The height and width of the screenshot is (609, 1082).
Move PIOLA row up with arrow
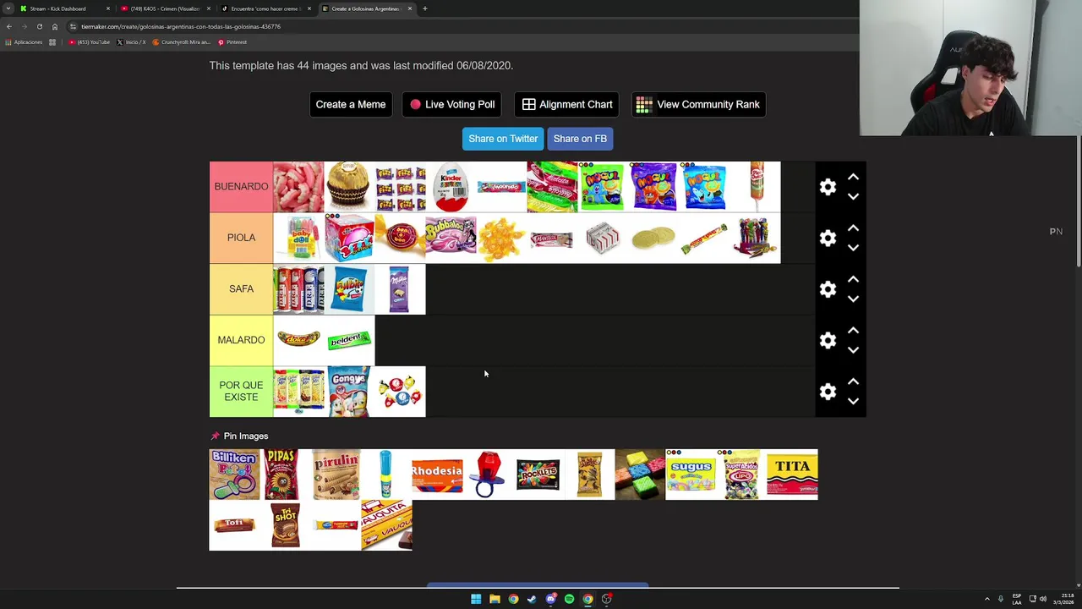[853, 228]
